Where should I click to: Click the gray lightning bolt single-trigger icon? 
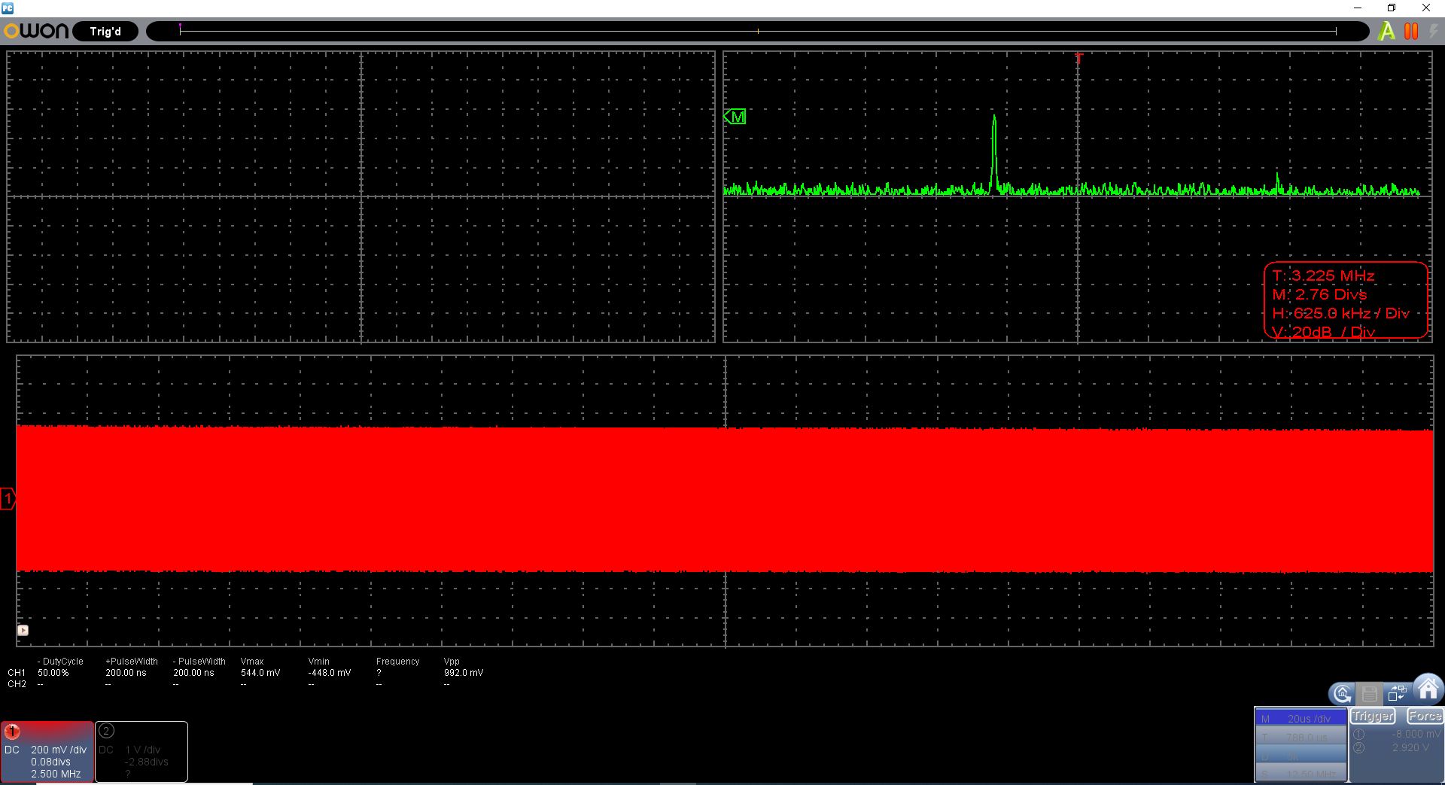[x=1433, y=32]
